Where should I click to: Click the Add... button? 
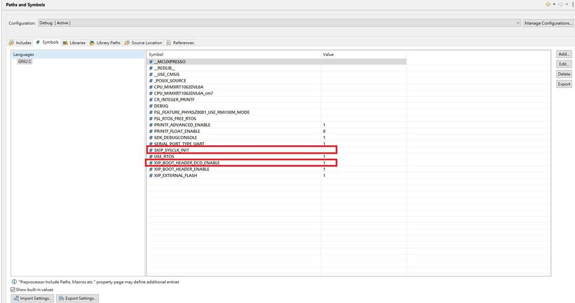click(x=564, y=54)
